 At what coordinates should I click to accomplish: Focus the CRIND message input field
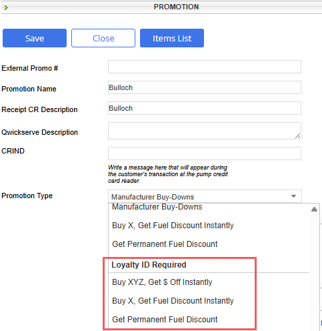click(205, 153)
